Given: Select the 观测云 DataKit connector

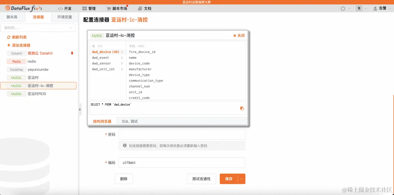Looking at the screenshot, I should point(38,53).
